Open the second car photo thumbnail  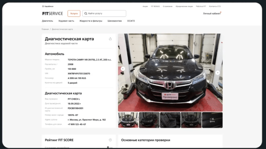pos(149,120)
